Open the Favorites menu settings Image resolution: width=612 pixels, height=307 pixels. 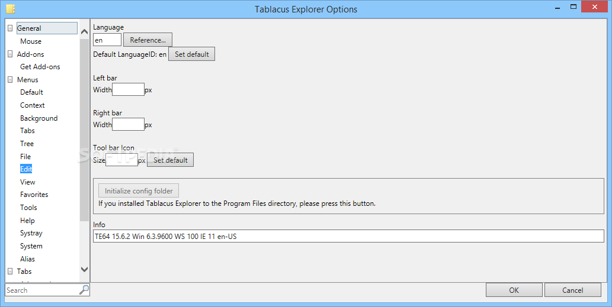pos(34,195)
